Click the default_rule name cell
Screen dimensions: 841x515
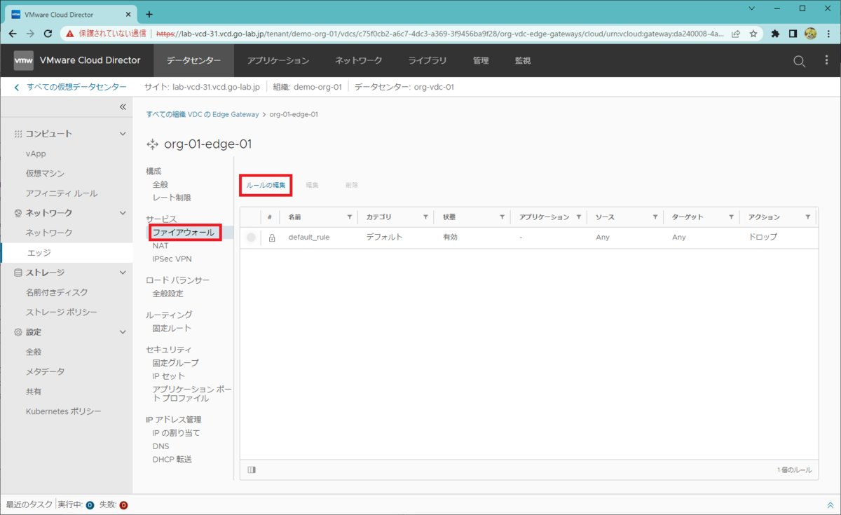309,238
